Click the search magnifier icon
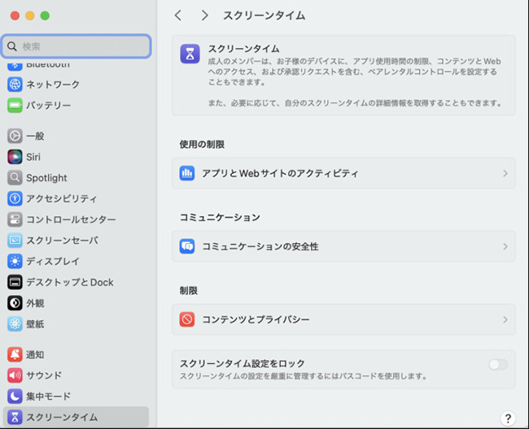Screen dimensions: 529x429 click(12, 46)
